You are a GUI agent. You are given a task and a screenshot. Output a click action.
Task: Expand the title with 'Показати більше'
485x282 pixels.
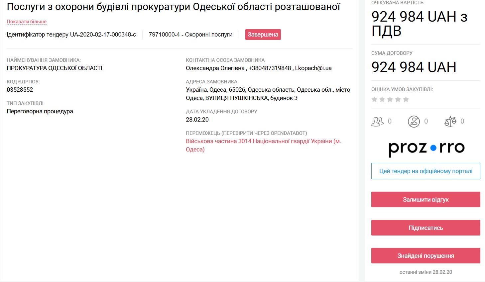point(27,22)
